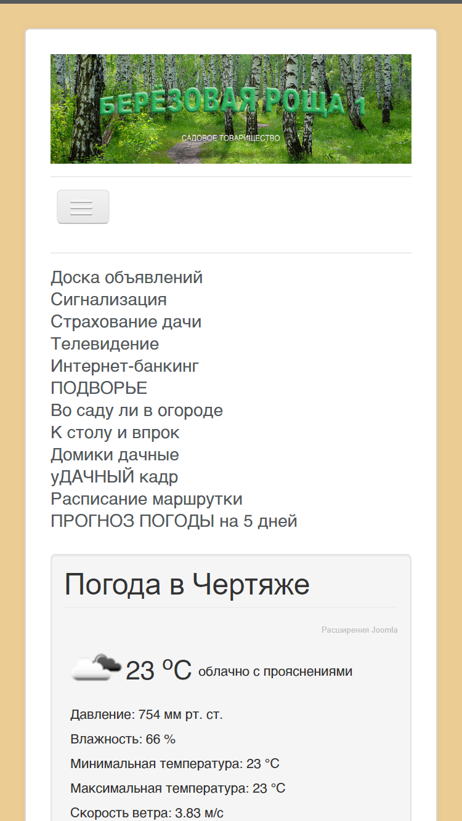Open the hamburger navigation menu button
Screen dimensions: 462x821
(83, 207)
